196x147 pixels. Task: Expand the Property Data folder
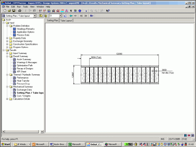[x=7, y=38]
